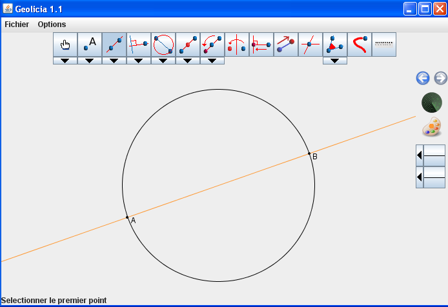The image size is (448, 307).
Task: Expand dropdown under circle tool
Action: pyautogui.click(x=163, y=61)
